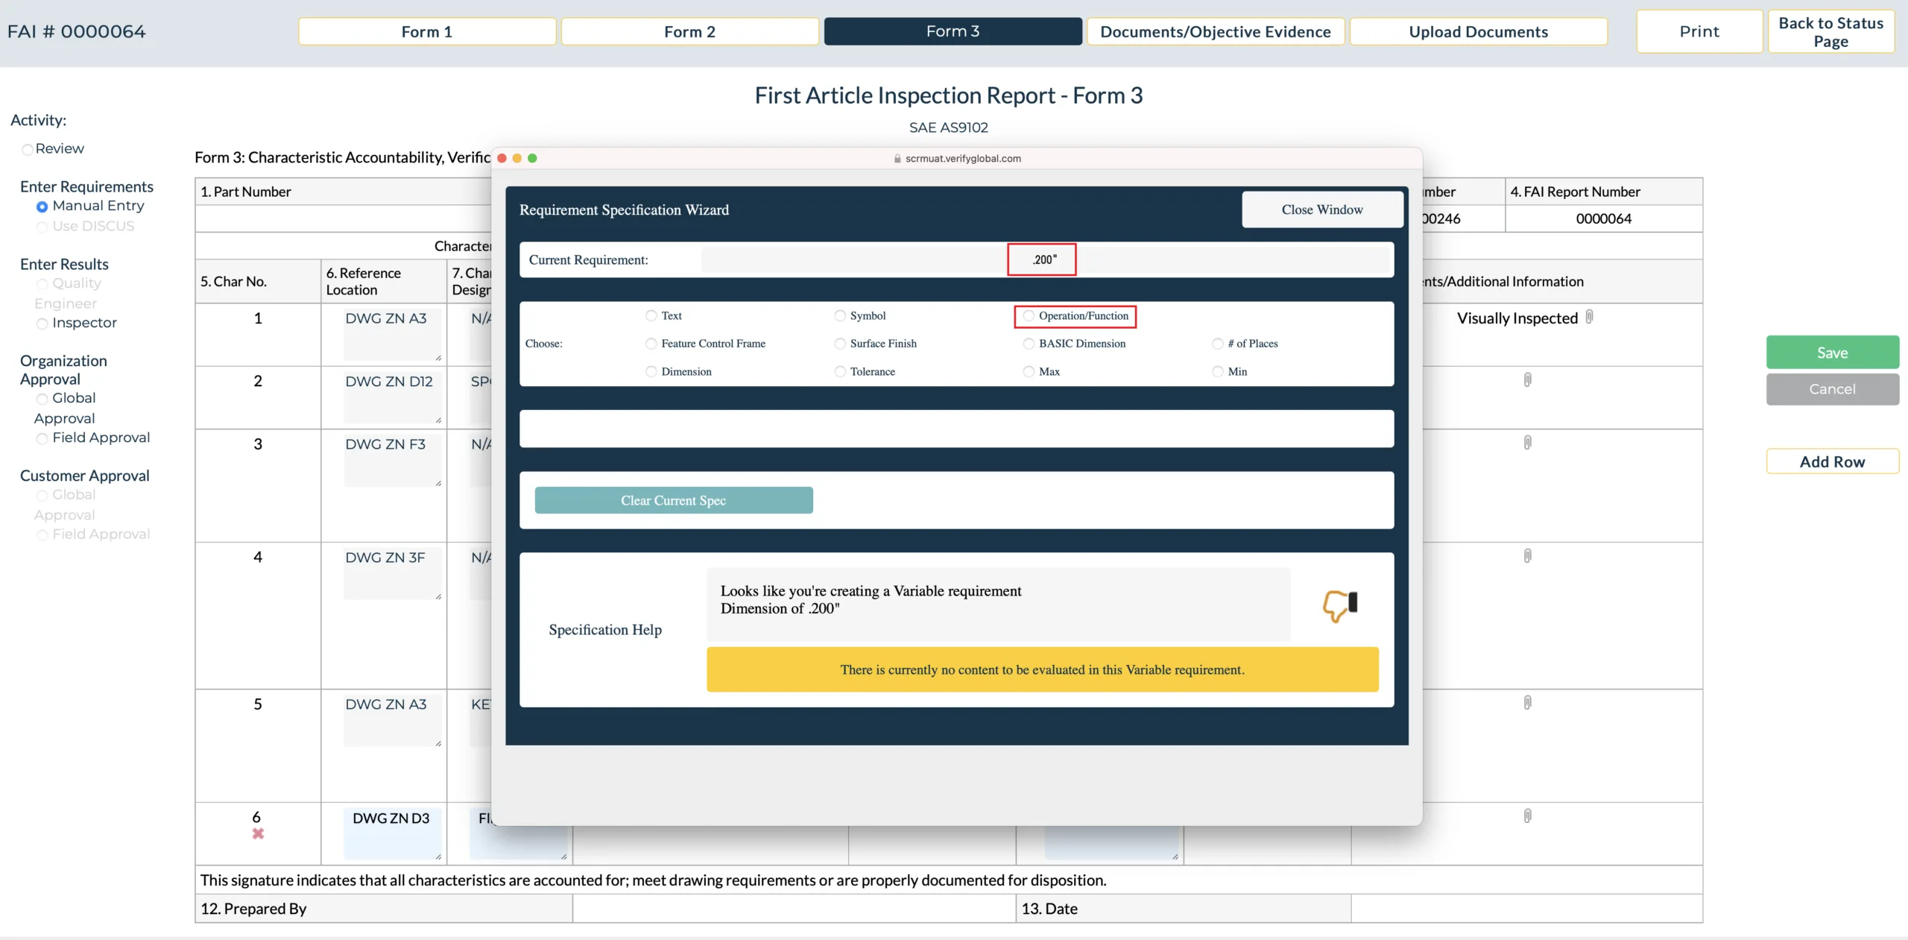Click the paperclip attachment icon in row 4
This screenshot has width=1908, height=940.
(x=1527, y=556)
